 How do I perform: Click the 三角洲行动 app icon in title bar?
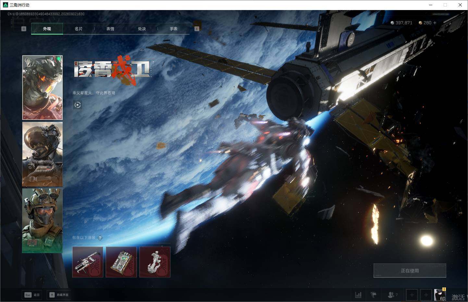[5, 5]
